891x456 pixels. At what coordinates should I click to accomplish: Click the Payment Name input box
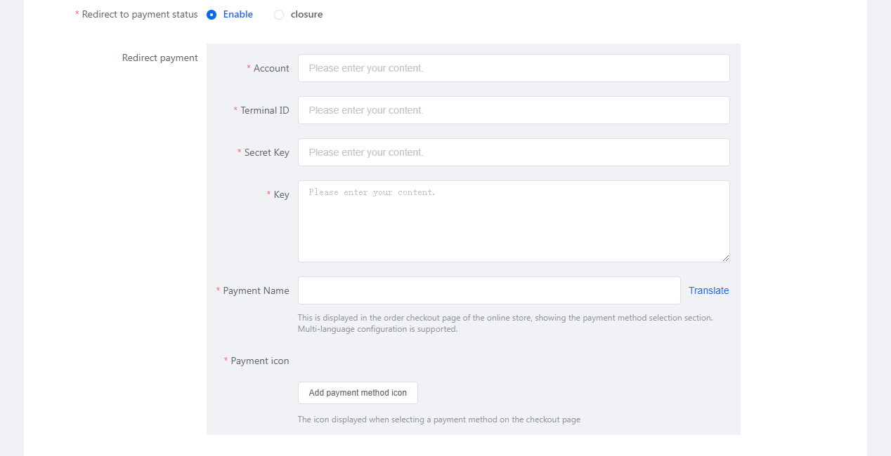pos(488,290)
